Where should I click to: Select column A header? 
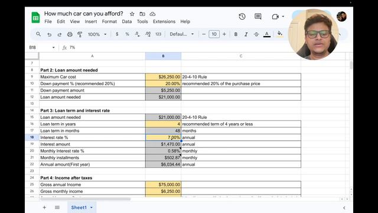point(92,56)
